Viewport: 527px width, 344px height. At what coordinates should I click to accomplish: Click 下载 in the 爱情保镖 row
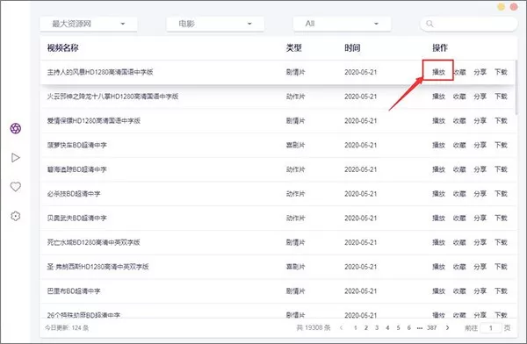[501, 120]
